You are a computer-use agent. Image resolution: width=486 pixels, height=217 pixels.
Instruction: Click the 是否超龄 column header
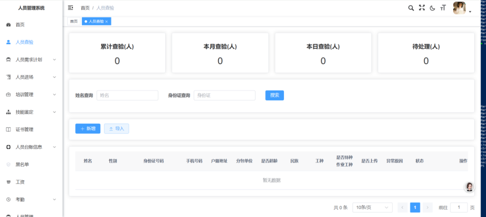(x=270, y=161)
